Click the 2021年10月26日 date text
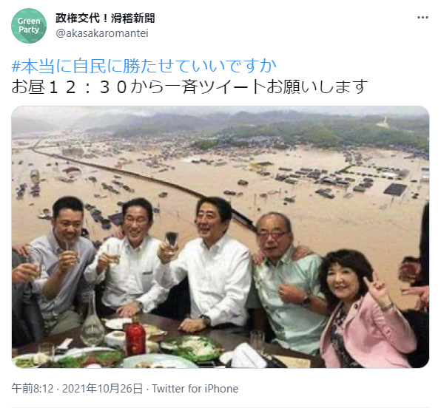The image size is (441, 408). coord(102,389)
